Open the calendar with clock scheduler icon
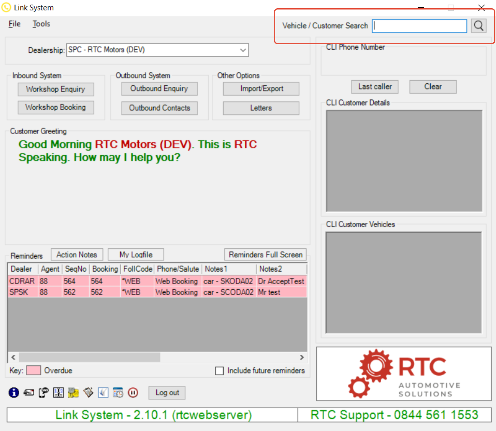The height and width of the screenshot is (431, 496). (118, 392)
